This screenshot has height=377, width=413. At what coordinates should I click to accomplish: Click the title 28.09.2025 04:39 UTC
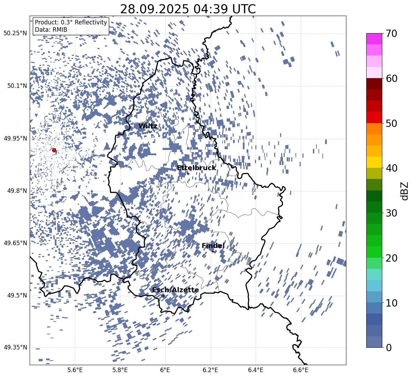tap(188, 9)
